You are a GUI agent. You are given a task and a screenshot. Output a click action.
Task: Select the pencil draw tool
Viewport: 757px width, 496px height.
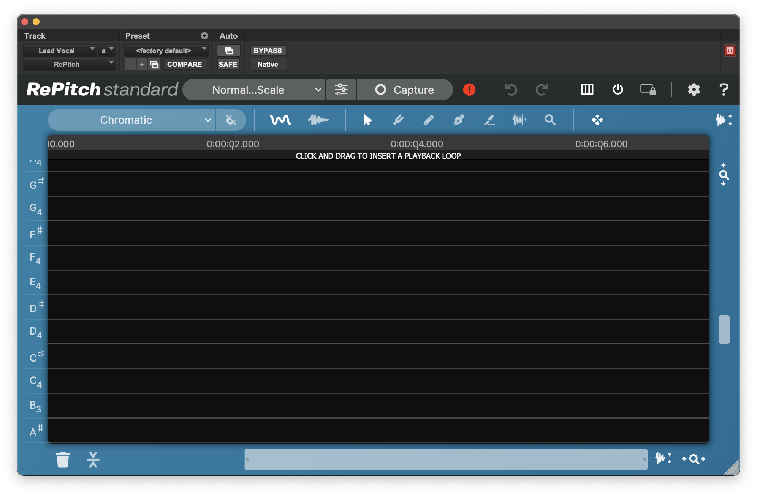(428, 120)
